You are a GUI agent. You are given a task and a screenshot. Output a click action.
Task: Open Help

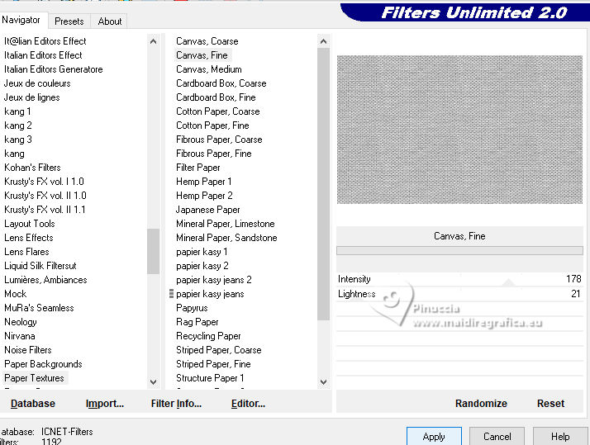pos(560,437)
